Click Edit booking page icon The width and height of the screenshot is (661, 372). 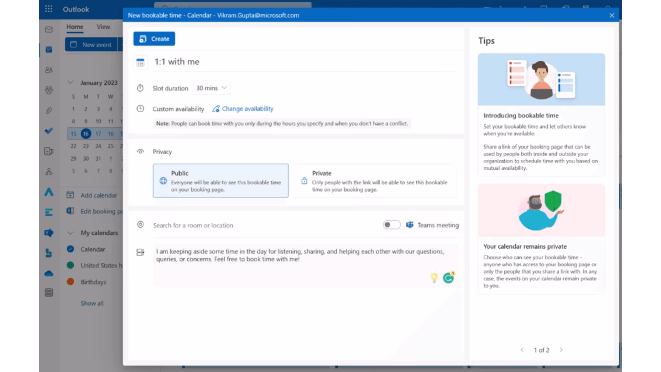[70, 211]
